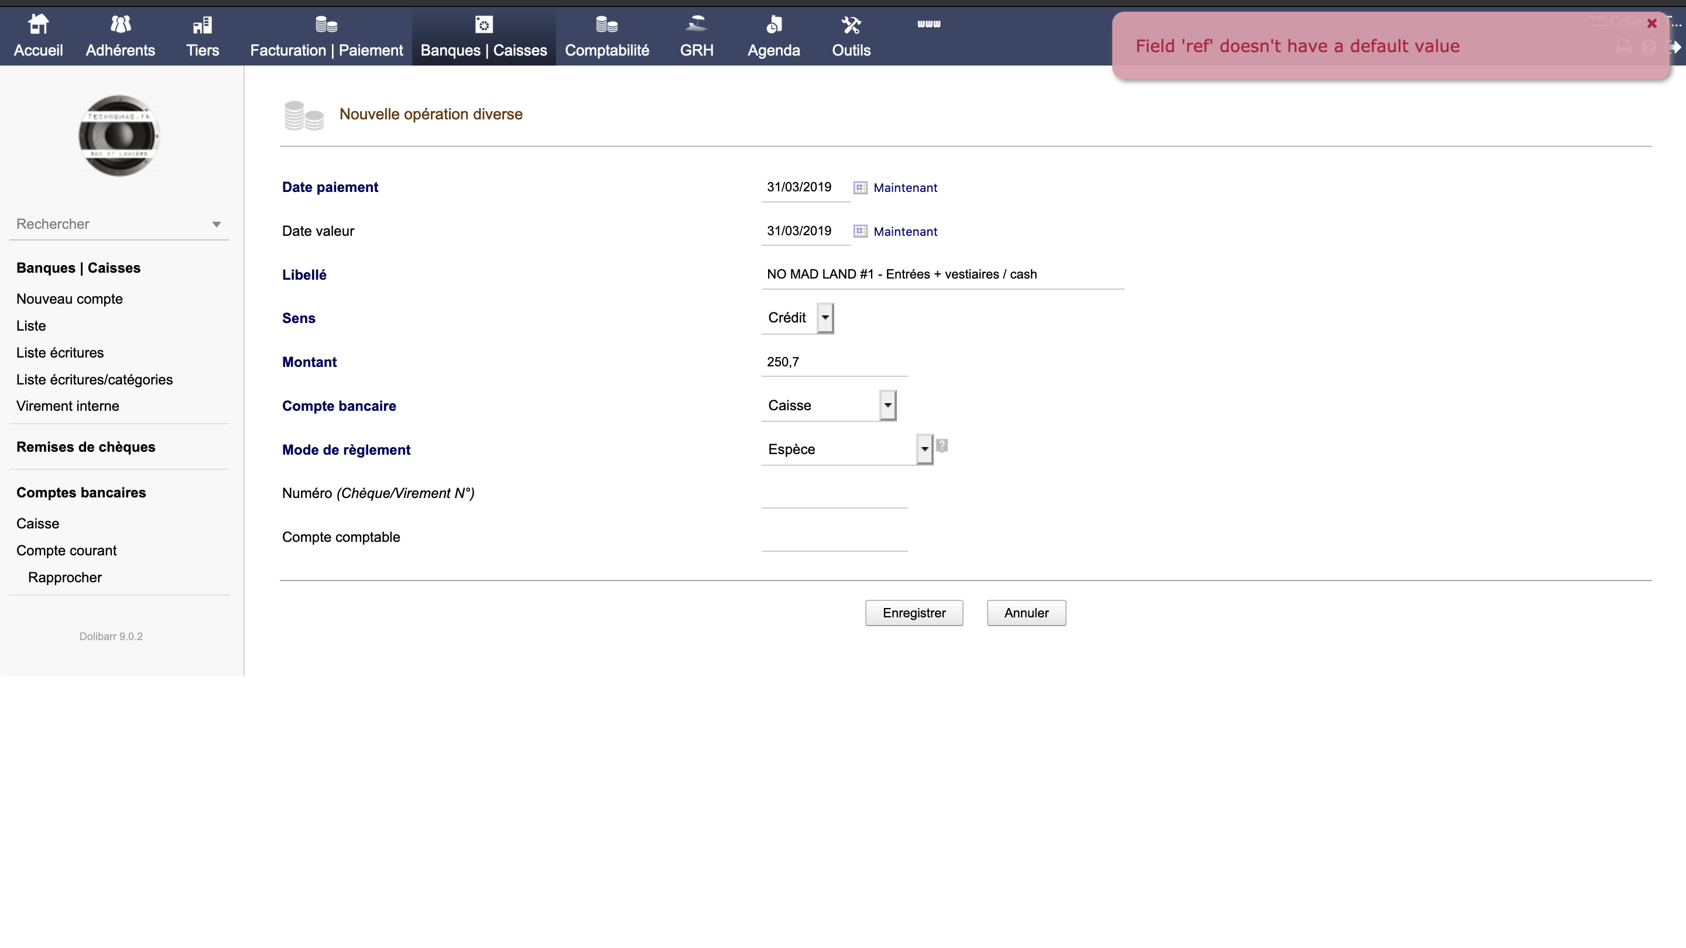This screenshot has width=1686, height=948.
Task: Click the Dolibarr 9.0.2 version text
Action: coord(111,637)
